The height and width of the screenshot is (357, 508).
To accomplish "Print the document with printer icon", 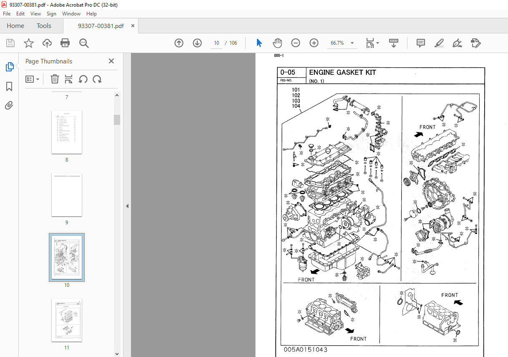I will click(65, 43).
